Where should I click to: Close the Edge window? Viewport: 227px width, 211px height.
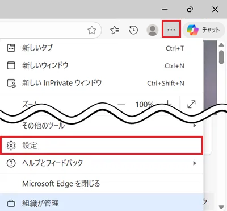(x=215, y=9)
